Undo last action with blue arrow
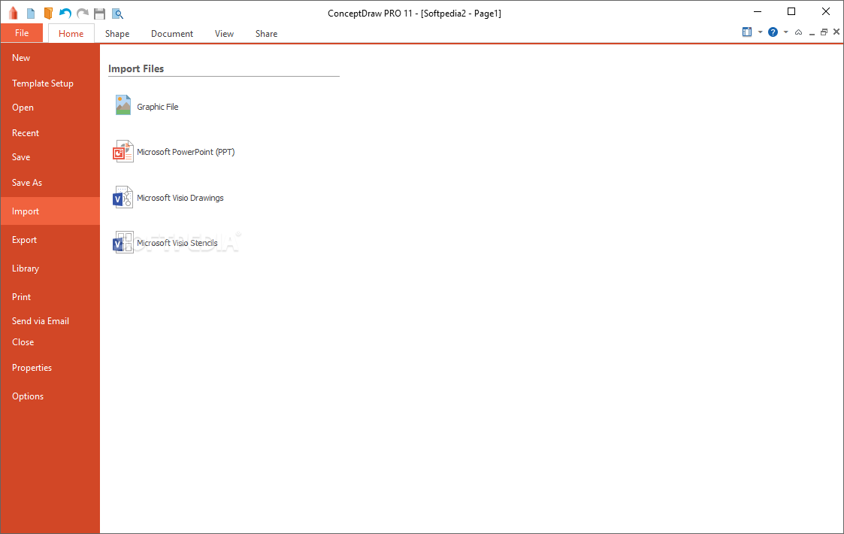This screenshot has height=534, width=844. [65, 14]
